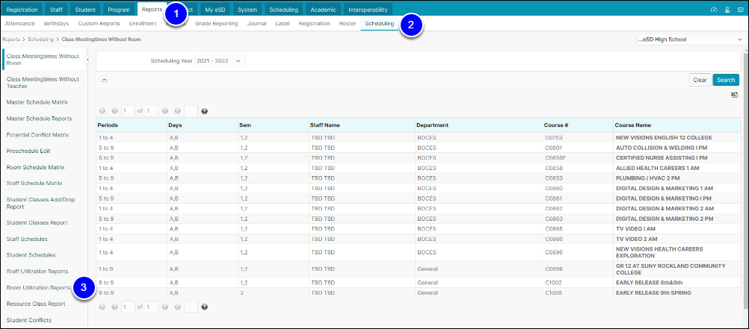Screen dimensions: 749x329
Task: Open Staff Schedules in sidebar
Action: click(x=27, y=239)
